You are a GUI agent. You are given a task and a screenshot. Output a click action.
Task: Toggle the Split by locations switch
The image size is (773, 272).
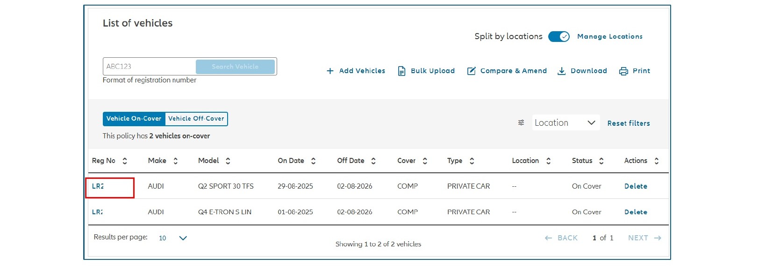559,36
